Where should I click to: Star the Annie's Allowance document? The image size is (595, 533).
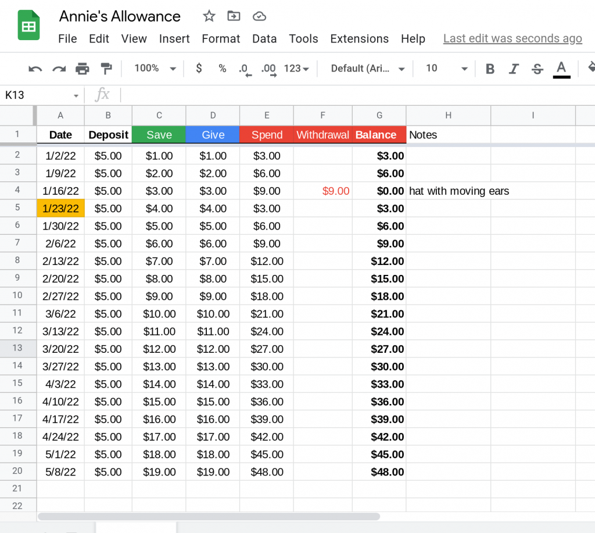(209, 16)
